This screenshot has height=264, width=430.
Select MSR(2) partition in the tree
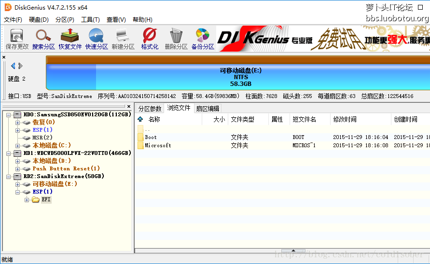[x=42, y=138]
